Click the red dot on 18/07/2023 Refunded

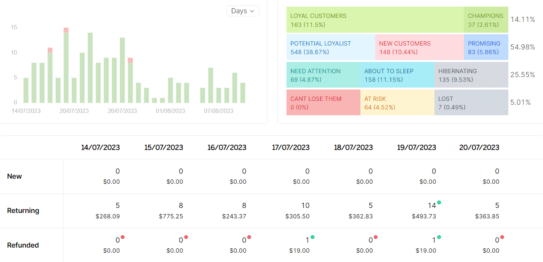(376, 237)
